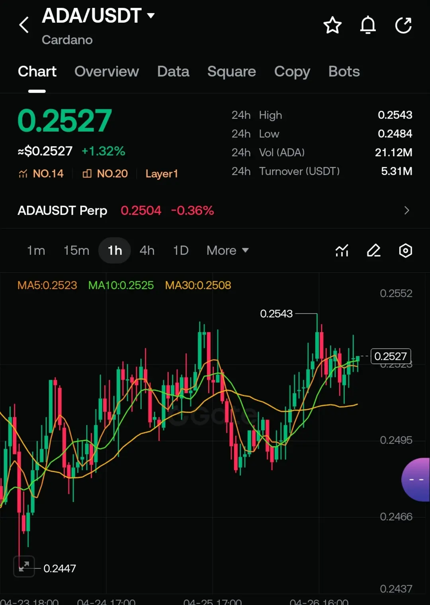This screenshot has height=605, width=430.
Task: Tap the 24h Low value 0.2484
Action: (x=395, y=134)
